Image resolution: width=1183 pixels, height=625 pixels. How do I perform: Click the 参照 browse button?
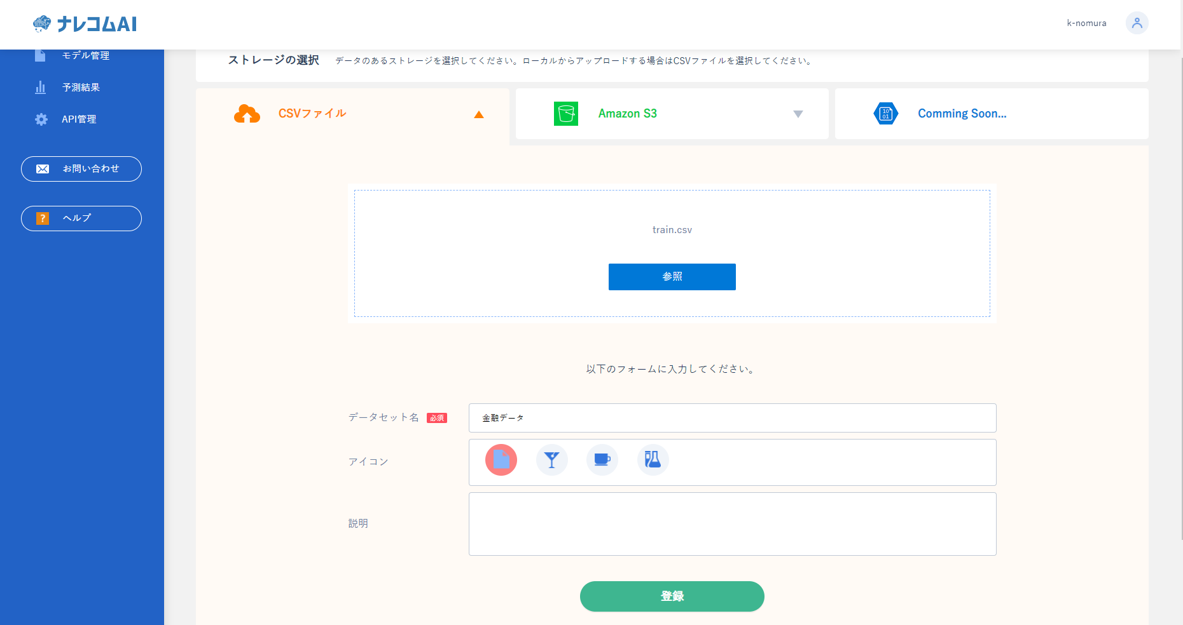point(672,277)
